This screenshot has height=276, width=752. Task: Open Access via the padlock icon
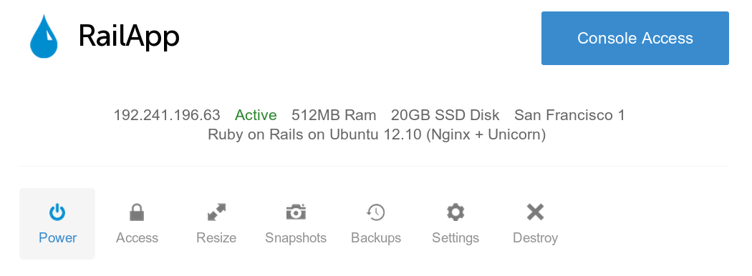pos(137,212)
